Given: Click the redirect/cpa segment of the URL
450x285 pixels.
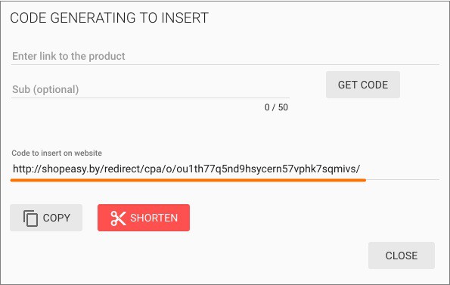Looking at the screenshot, I should pos(132,169).
